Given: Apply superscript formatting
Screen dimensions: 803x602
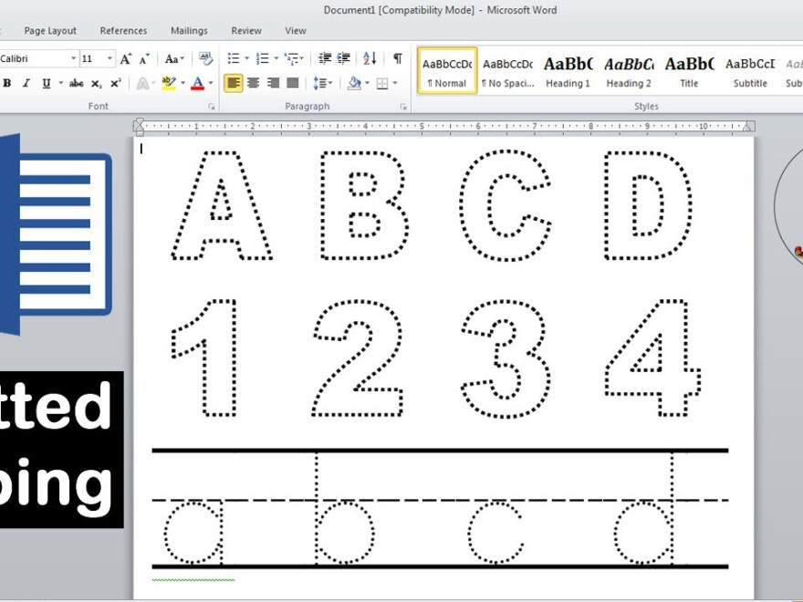Looking at the screenshot, I should [x=116, y=83].
